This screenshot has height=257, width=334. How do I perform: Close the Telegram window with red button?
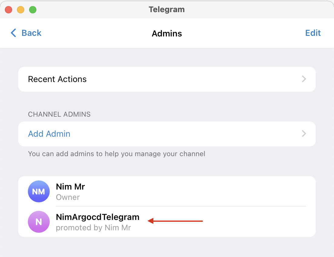(x=8, y=10)
